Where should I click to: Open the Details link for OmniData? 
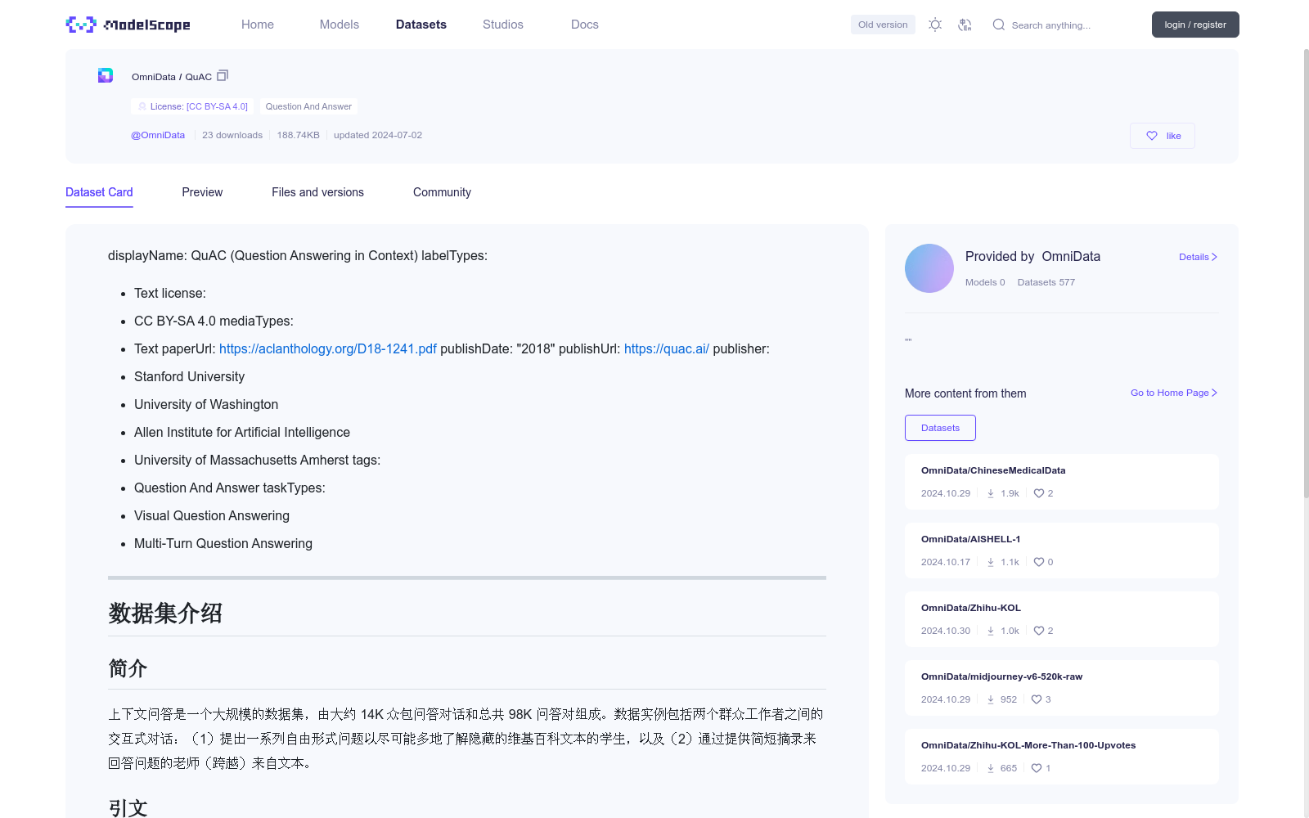tap(1198, 257)
